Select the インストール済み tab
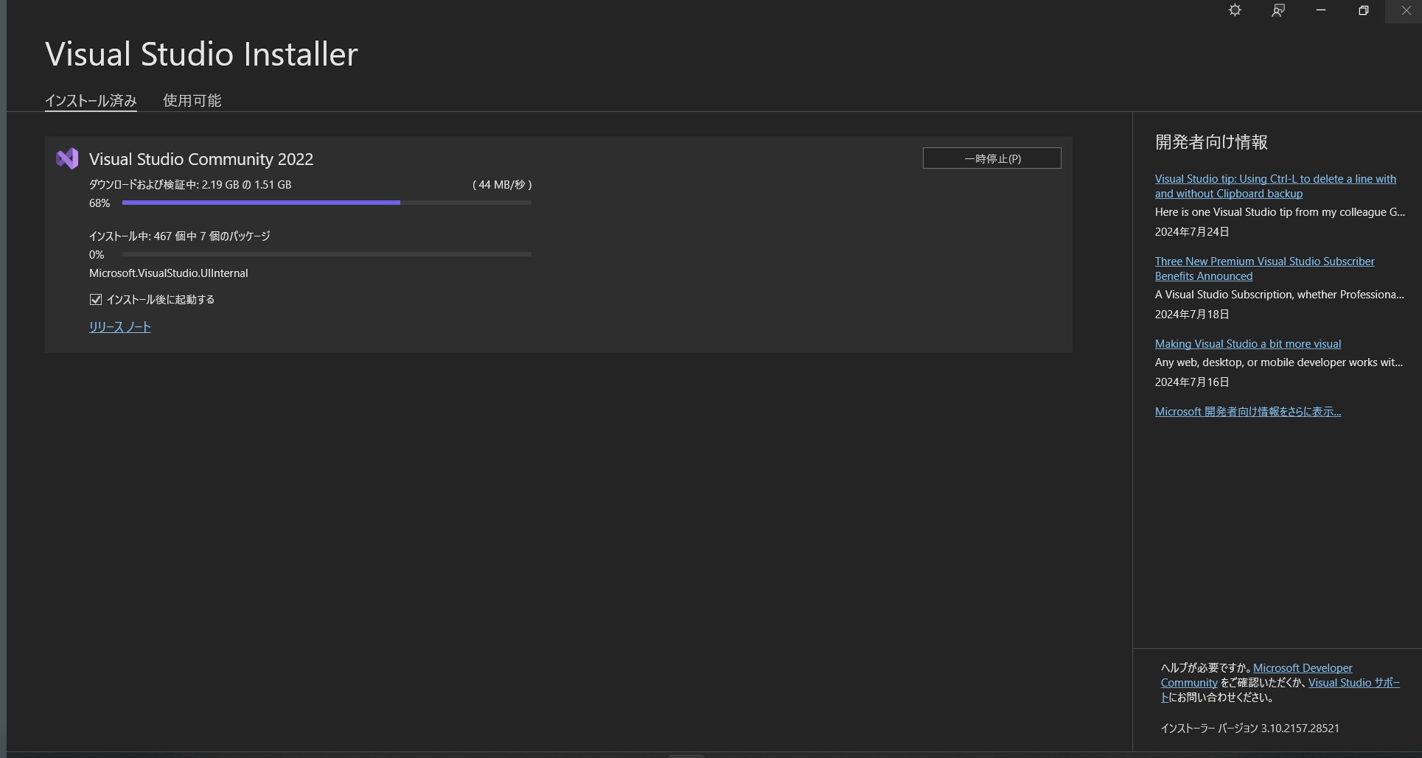The image size is (1422, 758). [91, 100]
